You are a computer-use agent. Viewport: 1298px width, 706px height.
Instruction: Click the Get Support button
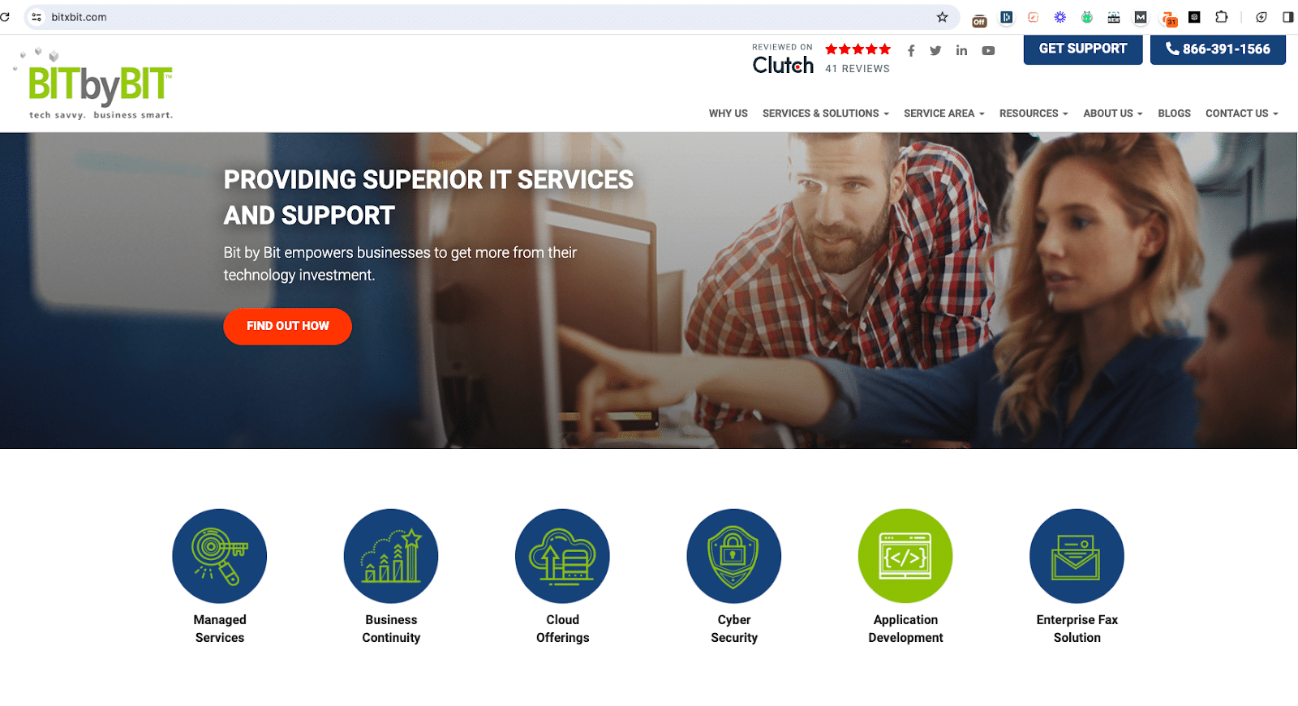1083,49
